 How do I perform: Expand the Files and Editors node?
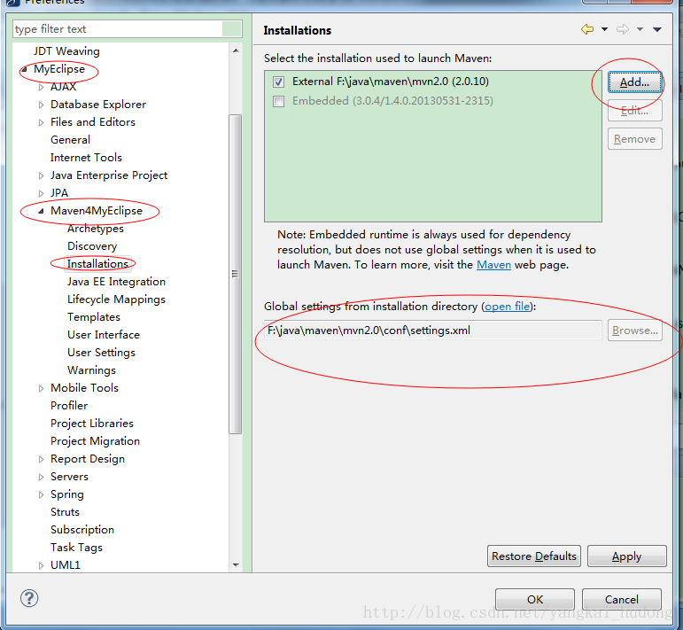[x=41, y=122]
